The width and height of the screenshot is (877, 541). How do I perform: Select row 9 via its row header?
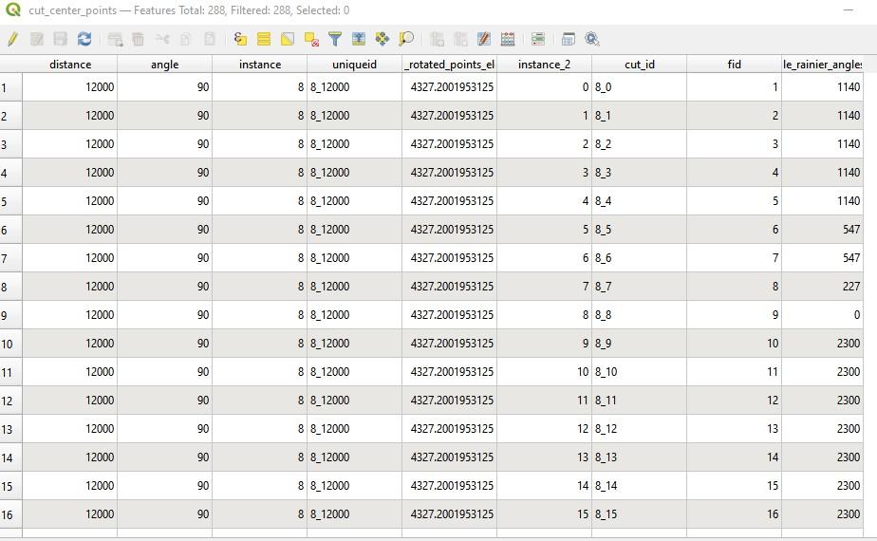pos(11,315)
